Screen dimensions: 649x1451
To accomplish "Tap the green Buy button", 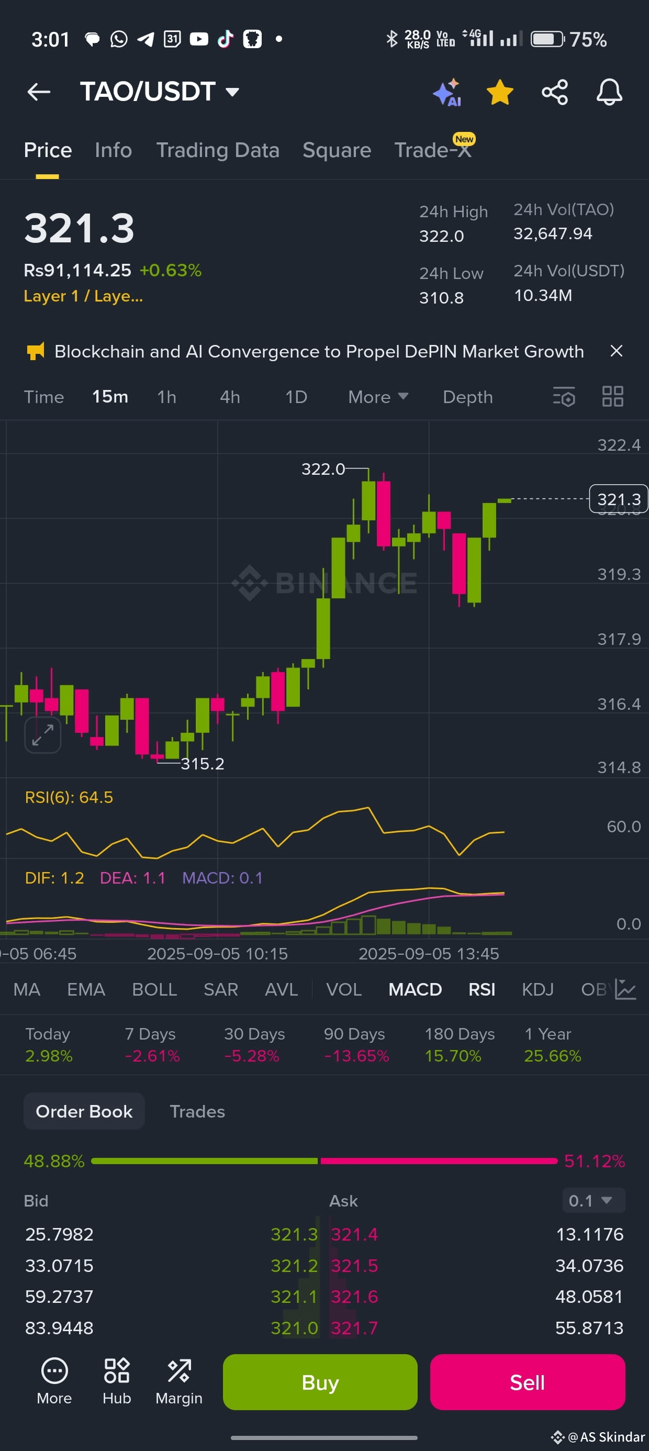I will (x=320, y=1382).
